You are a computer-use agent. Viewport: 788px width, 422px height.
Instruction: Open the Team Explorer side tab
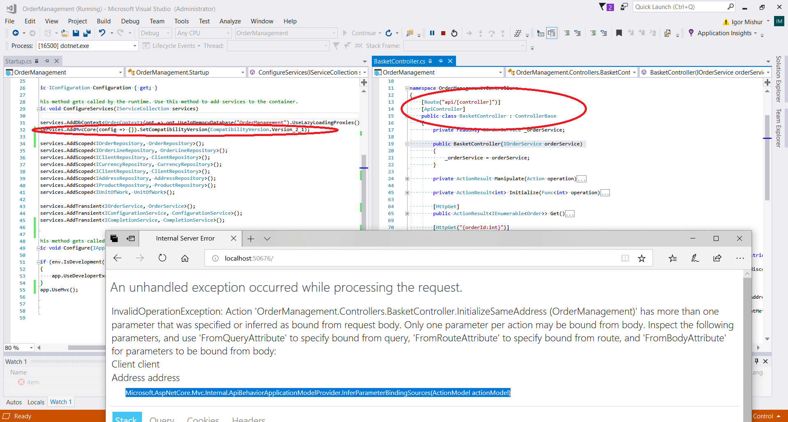[x=778, y=128]
